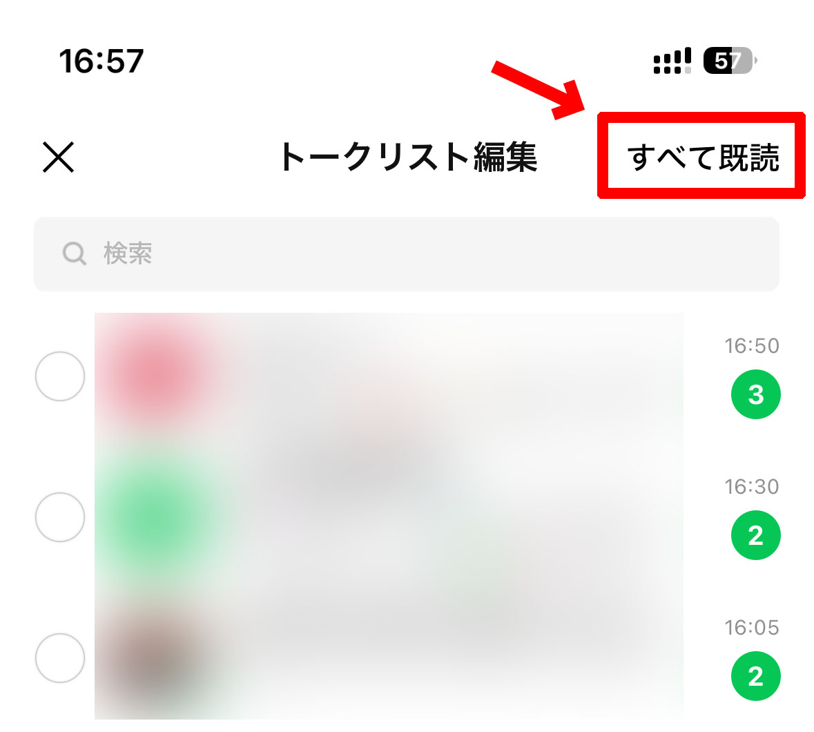Close the talk list edit screen
The image size is (814, 732).
point(58,157)
